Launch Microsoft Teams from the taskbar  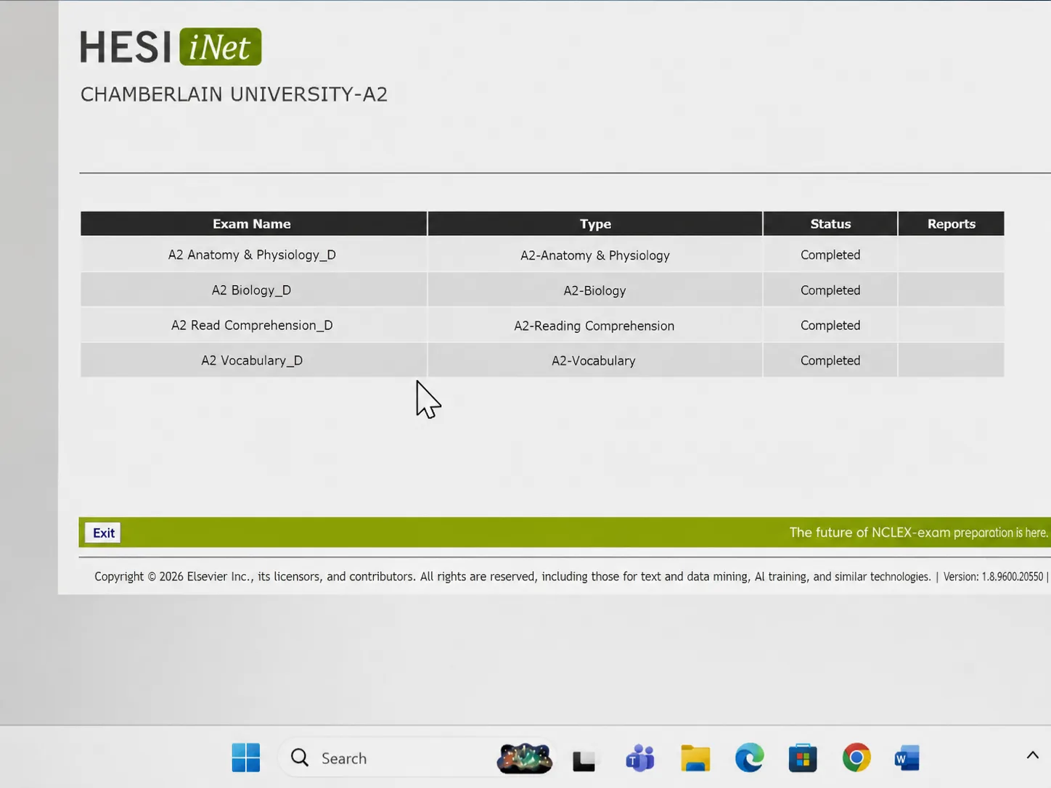[x=640, y=758]
